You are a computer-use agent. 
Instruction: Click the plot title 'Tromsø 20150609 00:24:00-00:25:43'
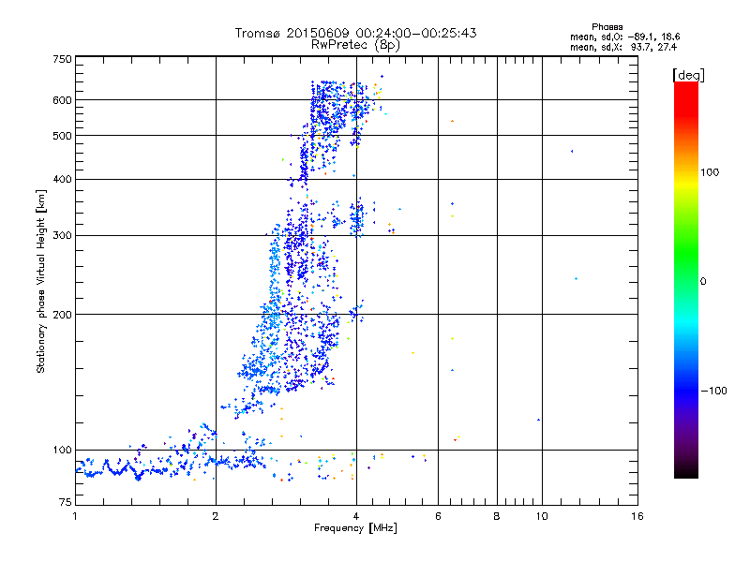click(x=356, y=33)
